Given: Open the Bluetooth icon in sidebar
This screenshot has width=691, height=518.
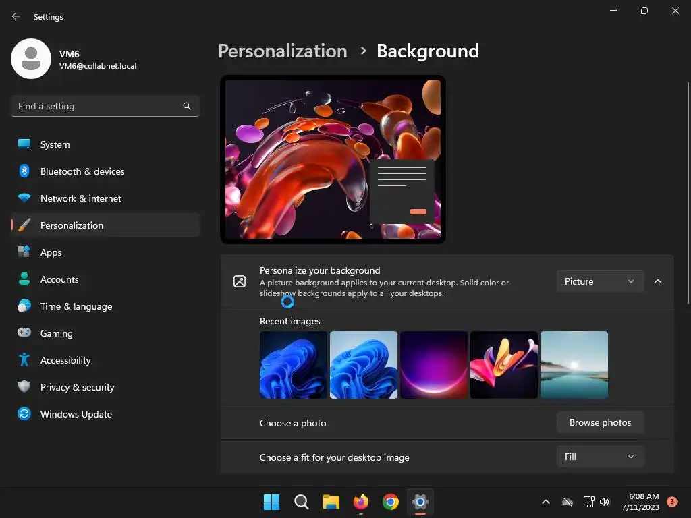Looking at the screenshot, I should click(x=24, y=171).
